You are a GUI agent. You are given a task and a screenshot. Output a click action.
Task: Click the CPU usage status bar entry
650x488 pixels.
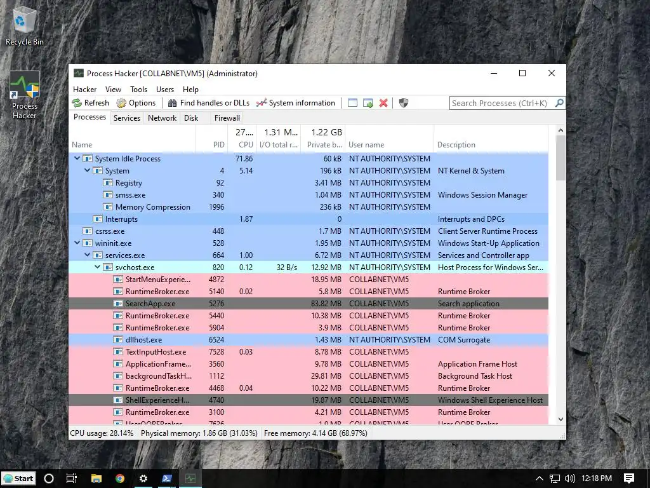[102, 433]
